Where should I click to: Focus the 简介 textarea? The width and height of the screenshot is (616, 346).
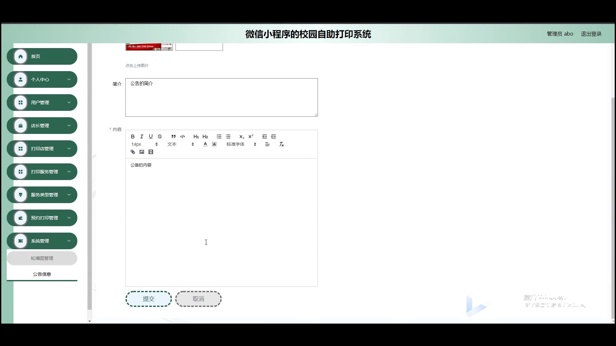pyautogui.click(x=222, y=97)
